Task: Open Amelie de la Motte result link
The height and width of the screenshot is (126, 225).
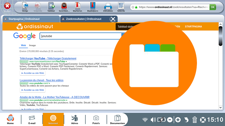Action: pyautogui.click(x=55, y=97)
